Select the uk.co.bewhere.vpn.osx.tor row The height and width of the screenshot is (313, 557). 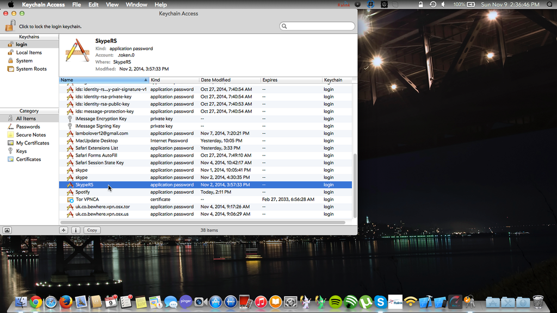(x=205, y=206)
